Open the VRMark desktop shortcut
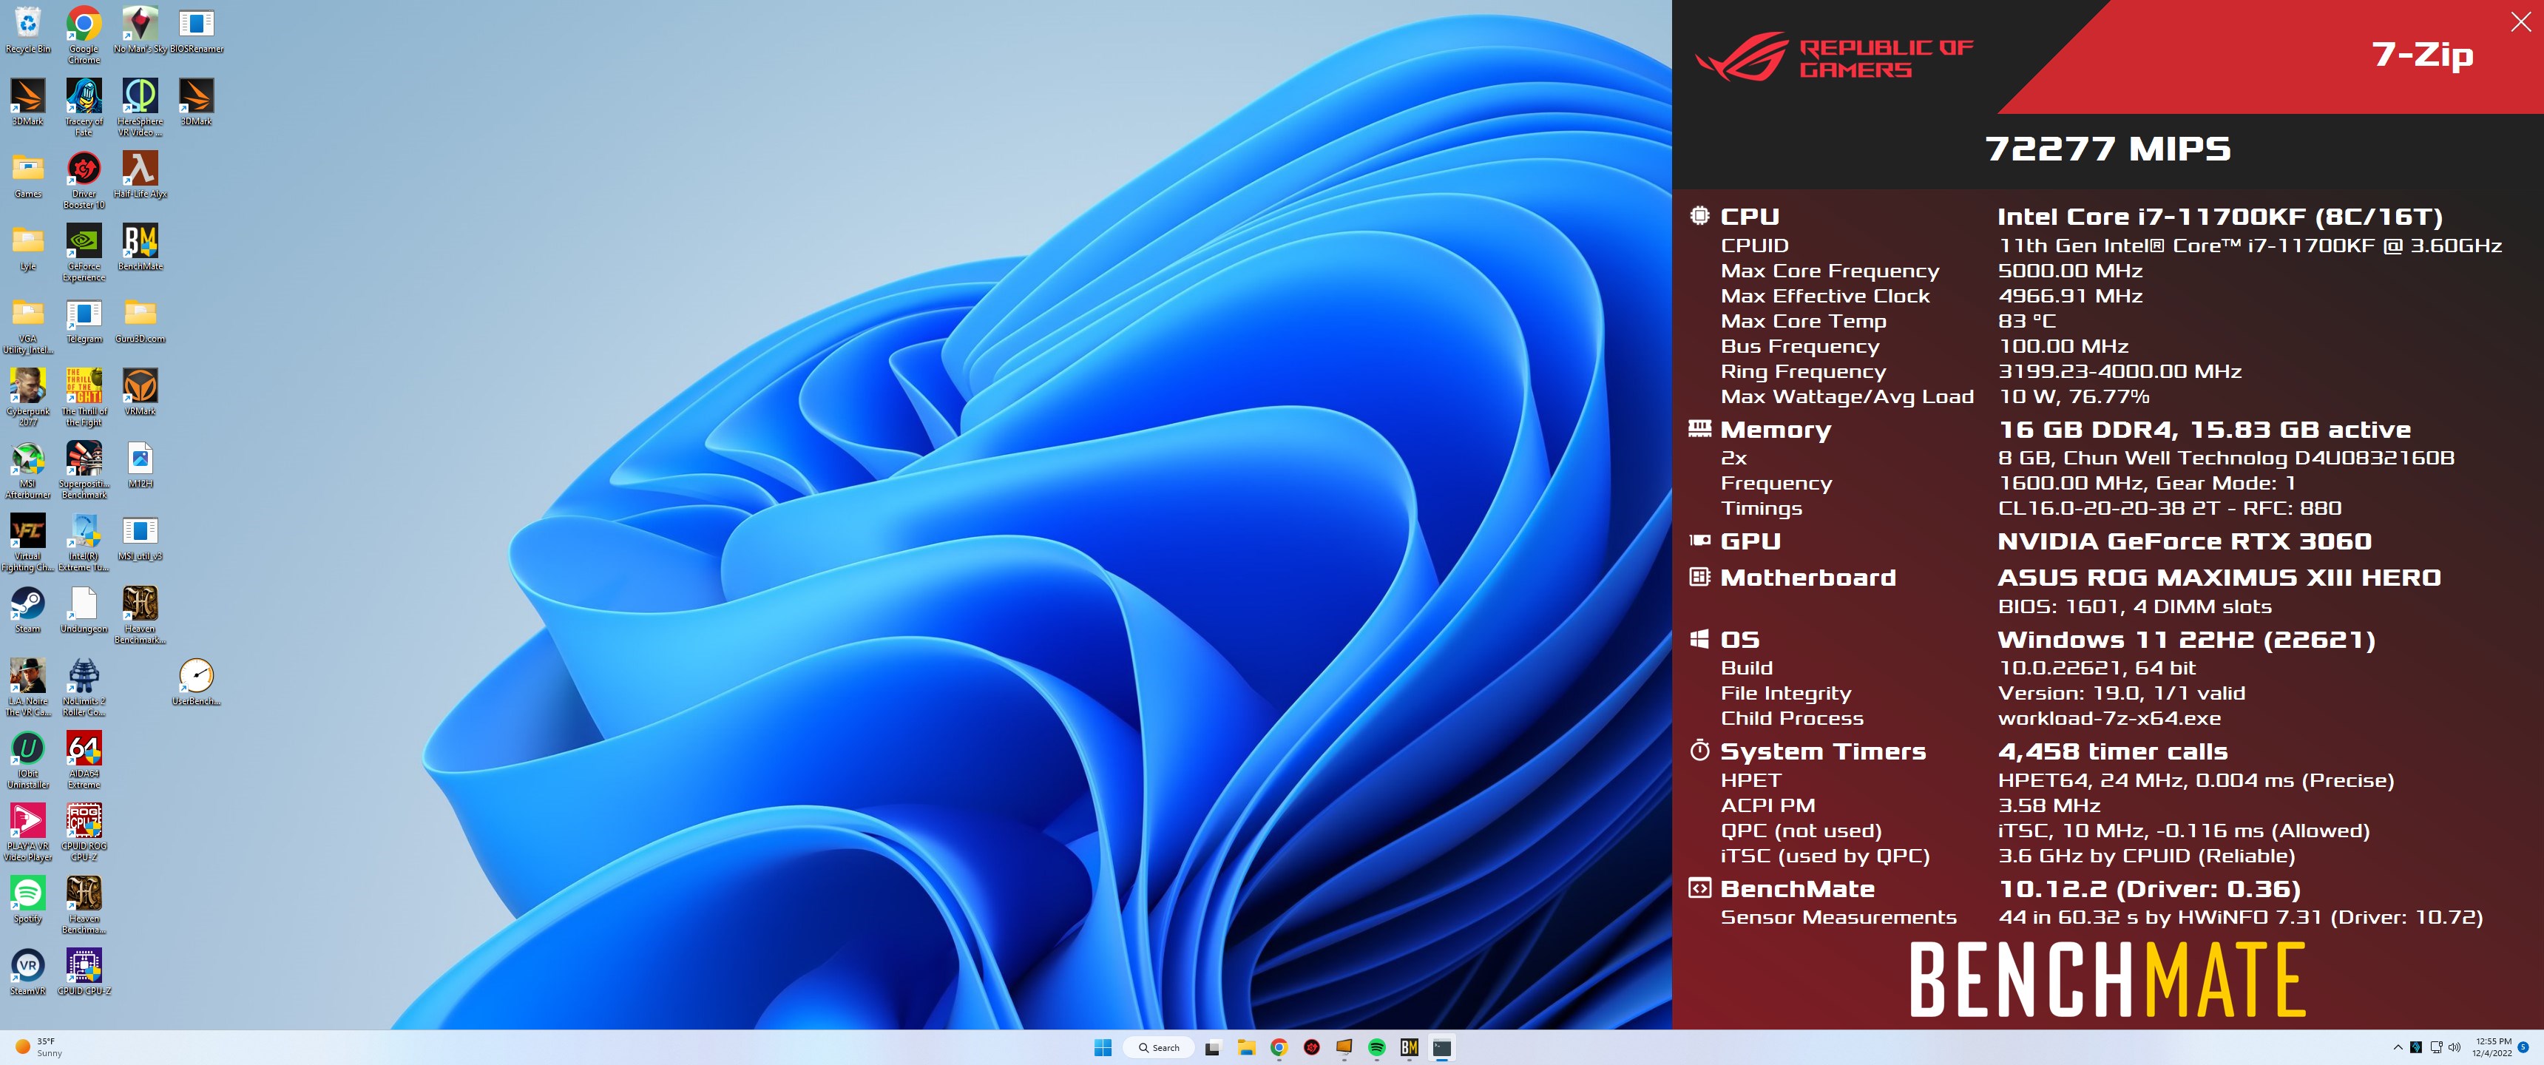Viewport: 2544px width, 1065px height. tap(141, 392)
